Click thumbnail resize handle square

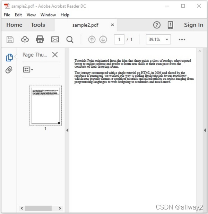pyautogui.click(x=59, y=123)
